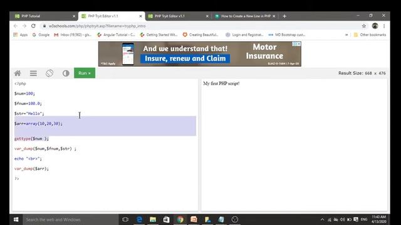Open a new browser tab
Viewport: 401px width, 225px height.
coord(284,16)
